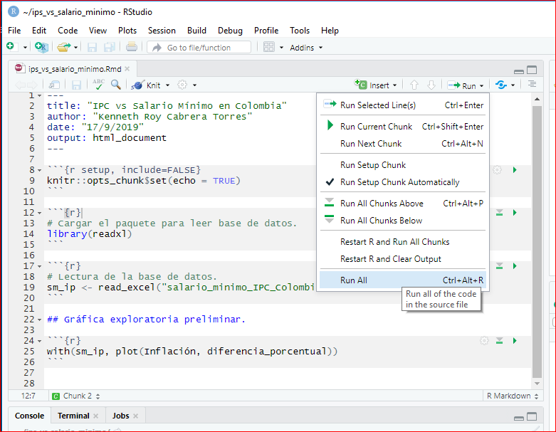Viewport: 556px width, 432px height.
Task: Open the Knit options dropdown arrow
Action: tap(168, 85)
